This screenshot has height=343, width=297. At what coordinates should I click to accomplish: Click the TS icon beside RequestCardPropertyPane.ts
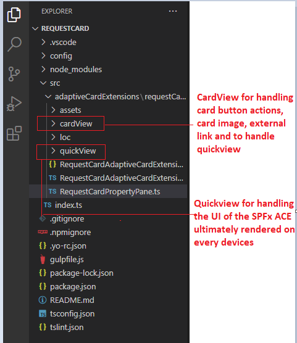[52, 191]
